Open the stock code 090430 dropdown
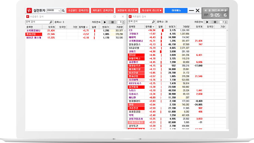Viewport: 254px width, 143px height. (59, 11)
